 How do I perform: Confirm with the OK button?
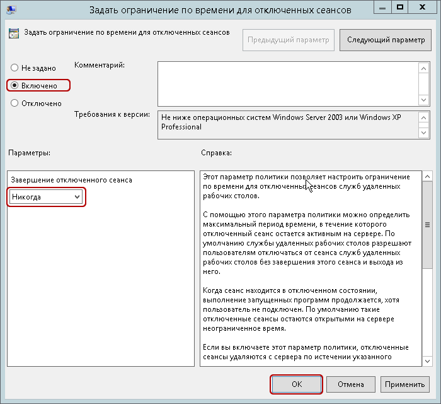click(x=297, y=384)
